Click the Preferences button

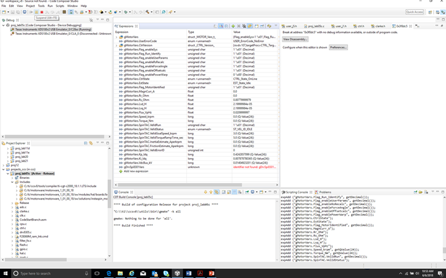pos(338,47)
